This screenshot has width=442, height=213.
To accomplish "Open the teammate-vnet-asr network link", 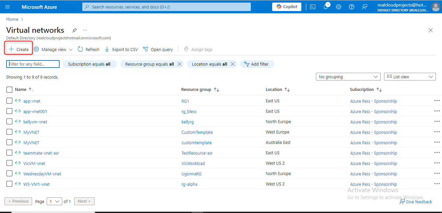I will (x=41, y=153).
